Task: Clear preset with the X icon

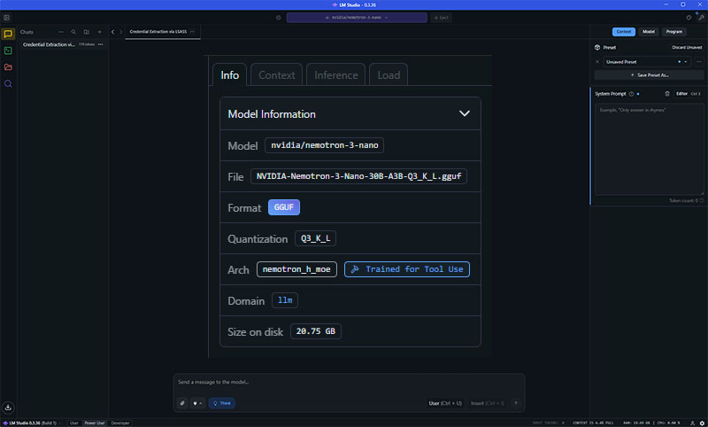Action: click(597, 62)
